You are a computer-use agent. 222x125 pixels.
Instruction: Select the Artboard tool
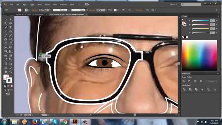(6, 68)
